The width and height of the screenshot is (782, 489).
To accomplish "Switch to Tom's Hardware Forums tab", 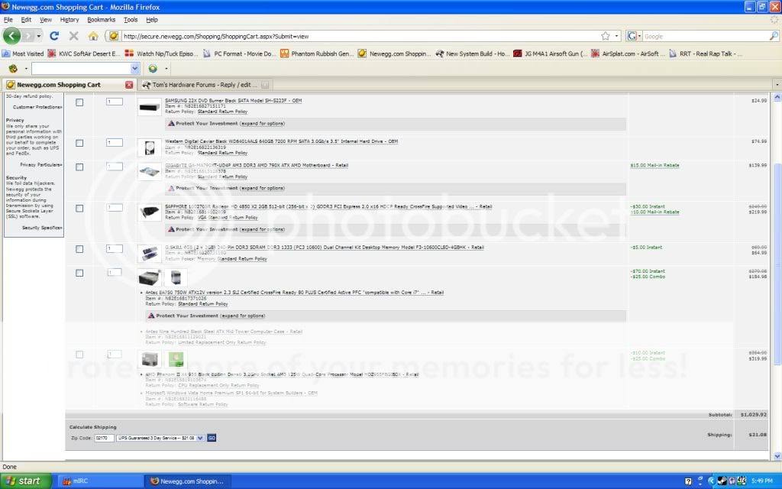I will (205, 85).
